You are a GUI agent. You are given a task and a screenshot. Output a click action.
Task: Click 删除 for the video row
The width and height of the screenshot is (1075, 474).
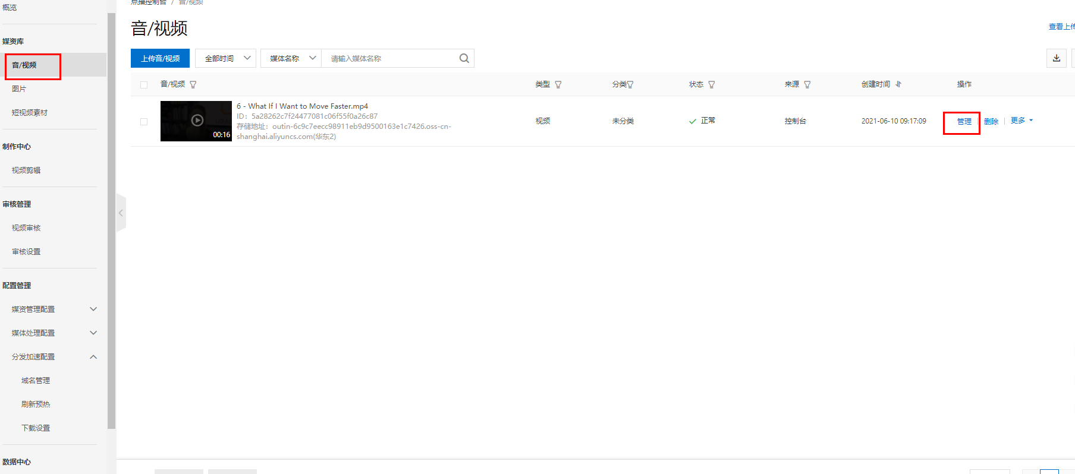(991, 122)
